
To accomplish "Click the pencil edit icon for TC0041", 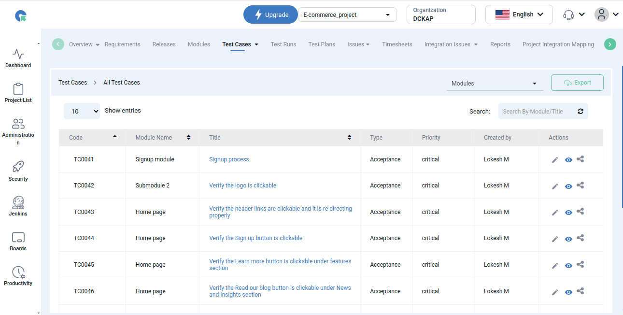I will click(555, 160).
